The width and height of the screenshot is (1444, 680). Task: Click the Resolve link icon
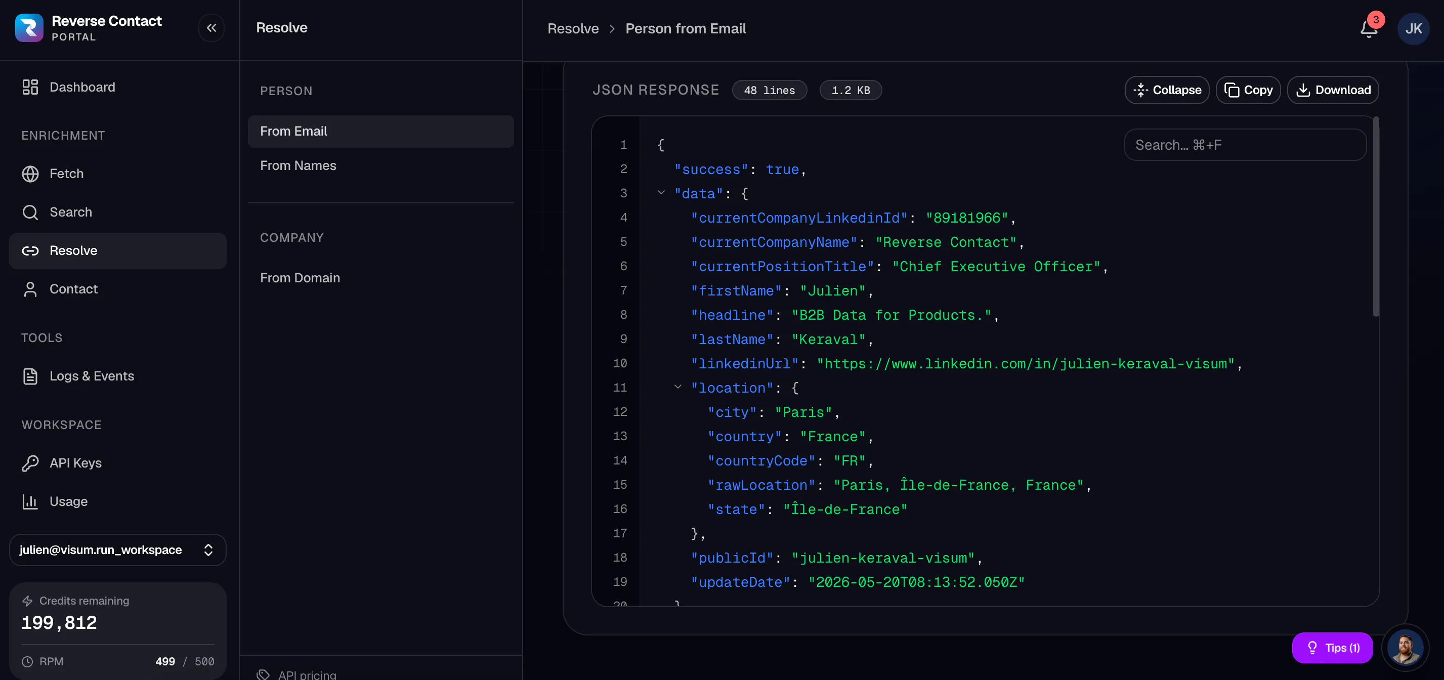point(30,250)
